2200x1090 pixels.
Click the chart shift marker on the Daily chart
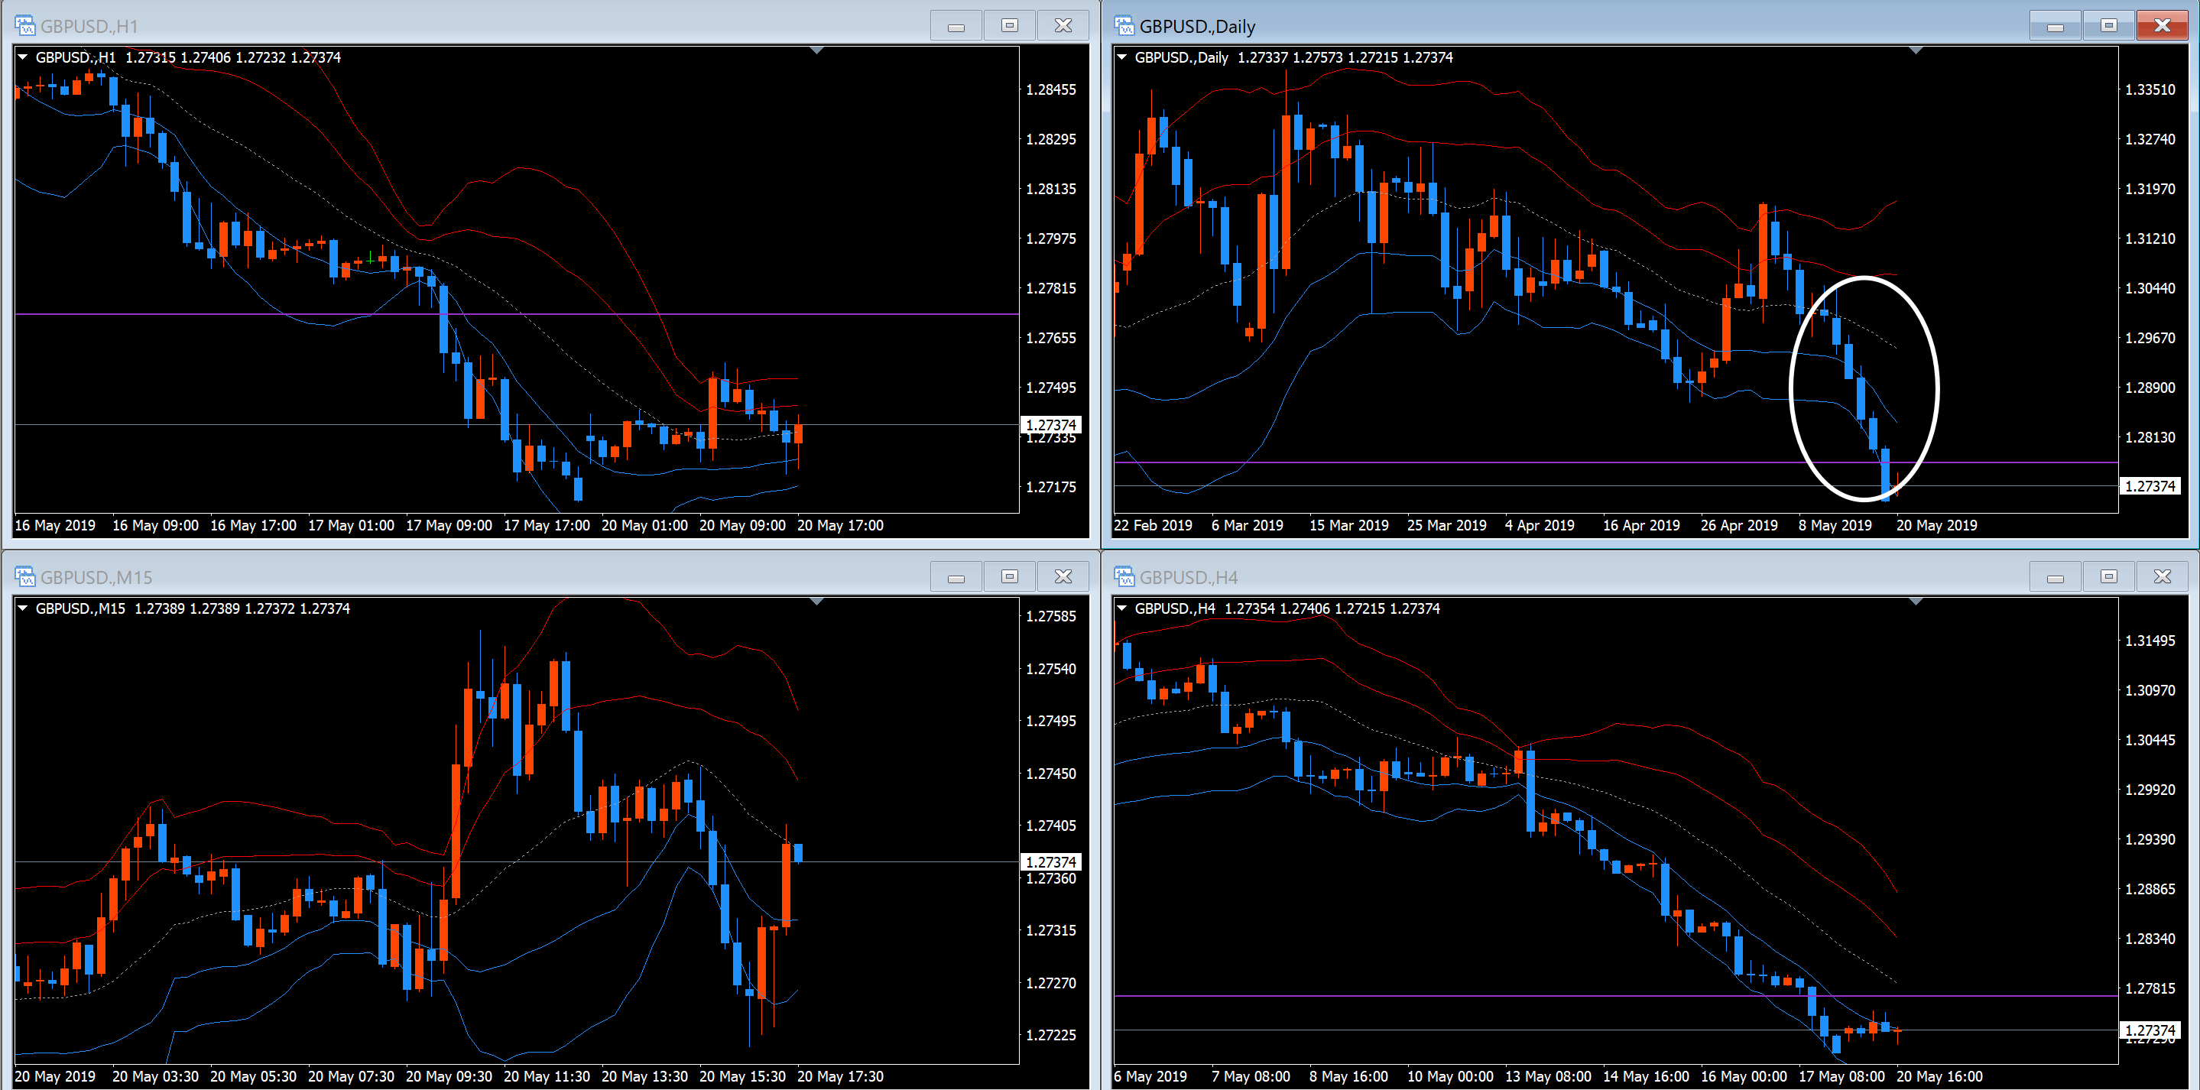pos(1916,51)
